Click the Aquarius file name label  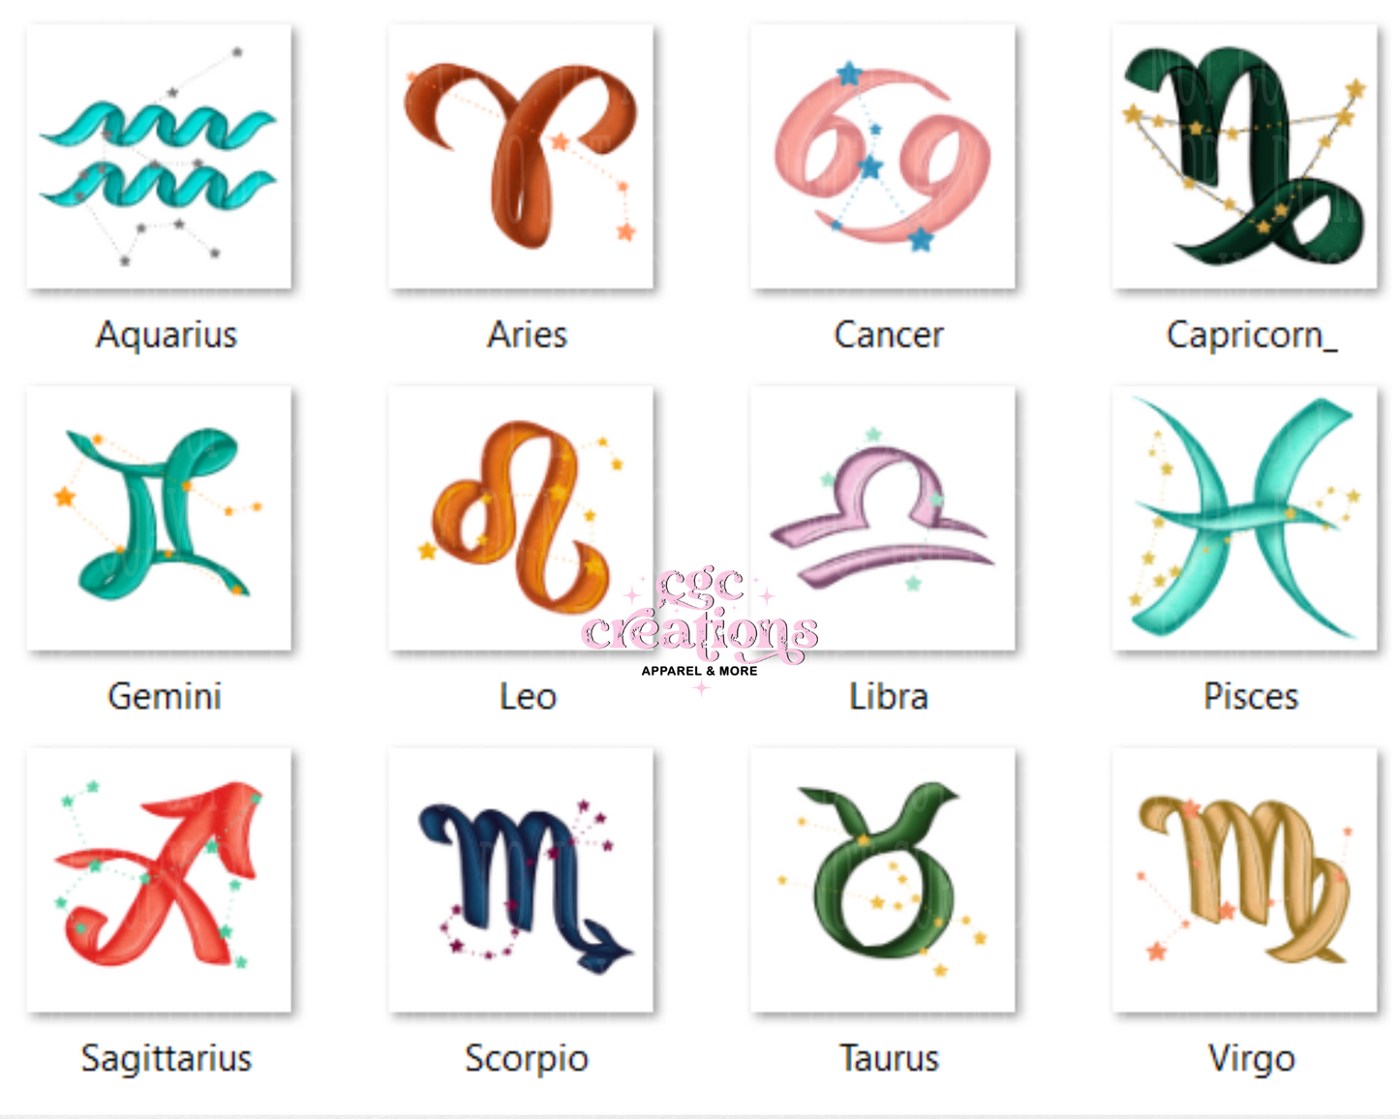(167, 335)
